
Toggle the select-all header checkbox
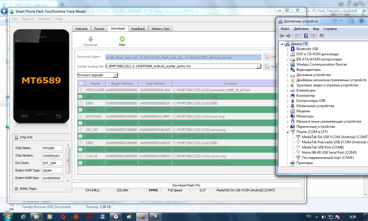tap(81, 83)
